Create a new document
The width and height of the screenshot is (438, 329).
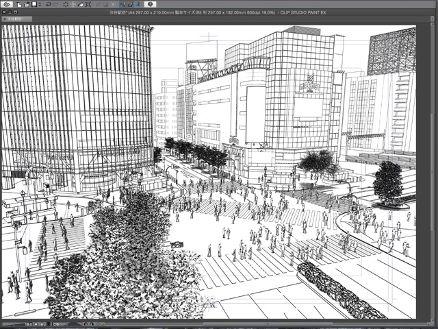pyautogui.click(x=19, y=4)
